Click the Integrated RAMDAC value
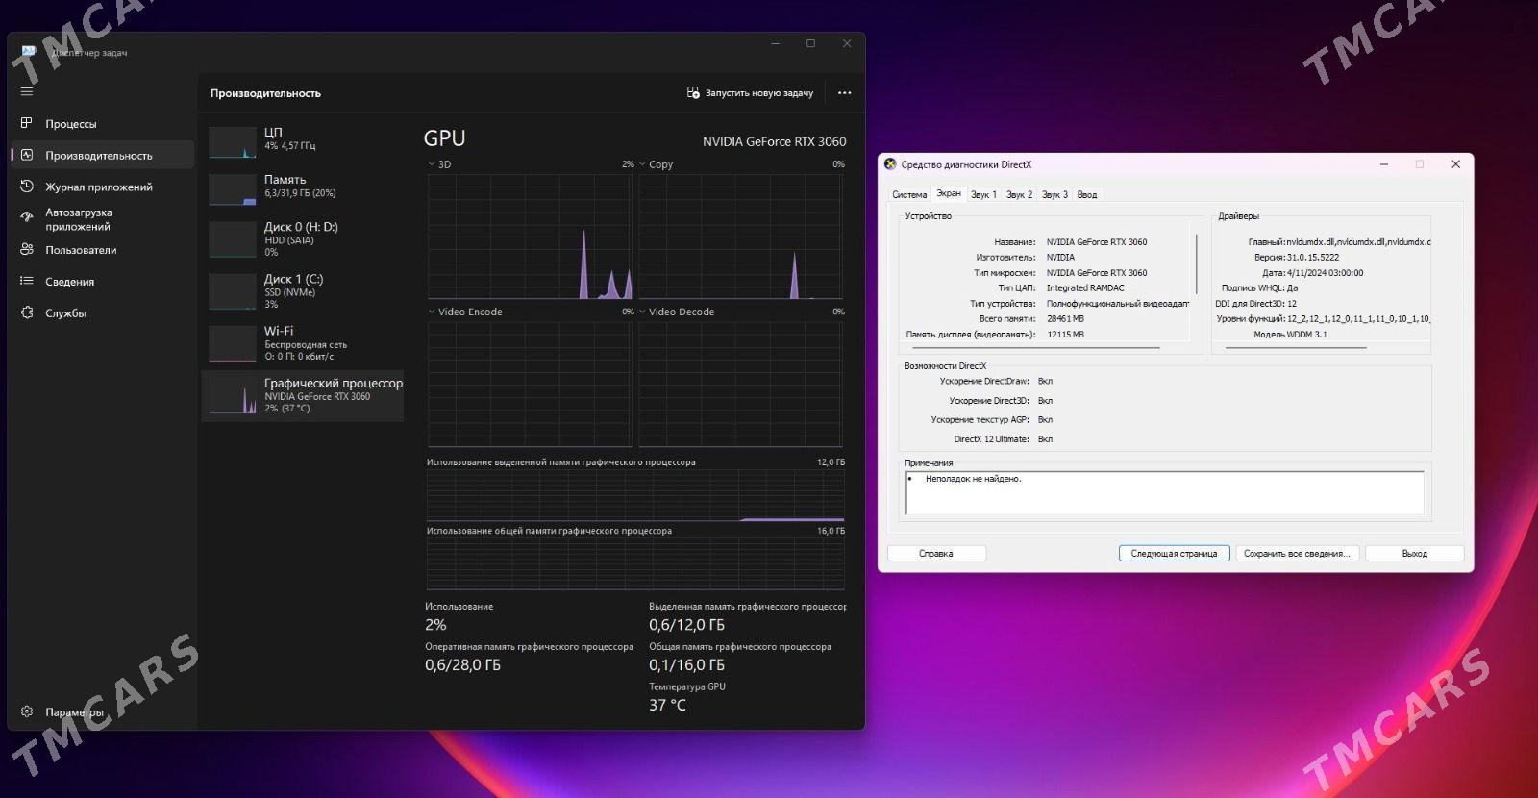1538x798 pixels. pyautogui.click(x=1085, y=288)
